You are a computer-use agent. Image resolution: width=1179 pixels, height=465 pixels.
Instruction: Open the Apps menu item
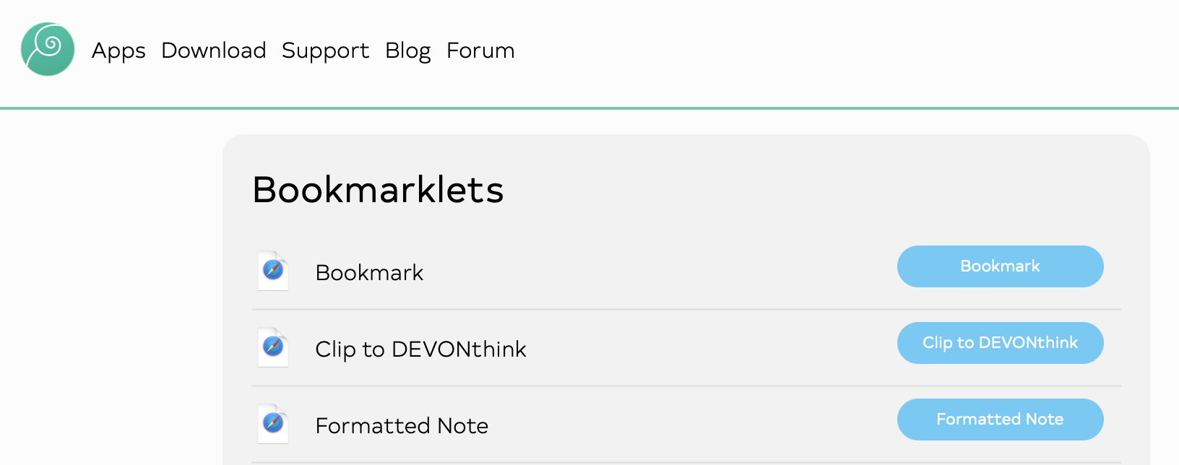[x=118, y=51]
